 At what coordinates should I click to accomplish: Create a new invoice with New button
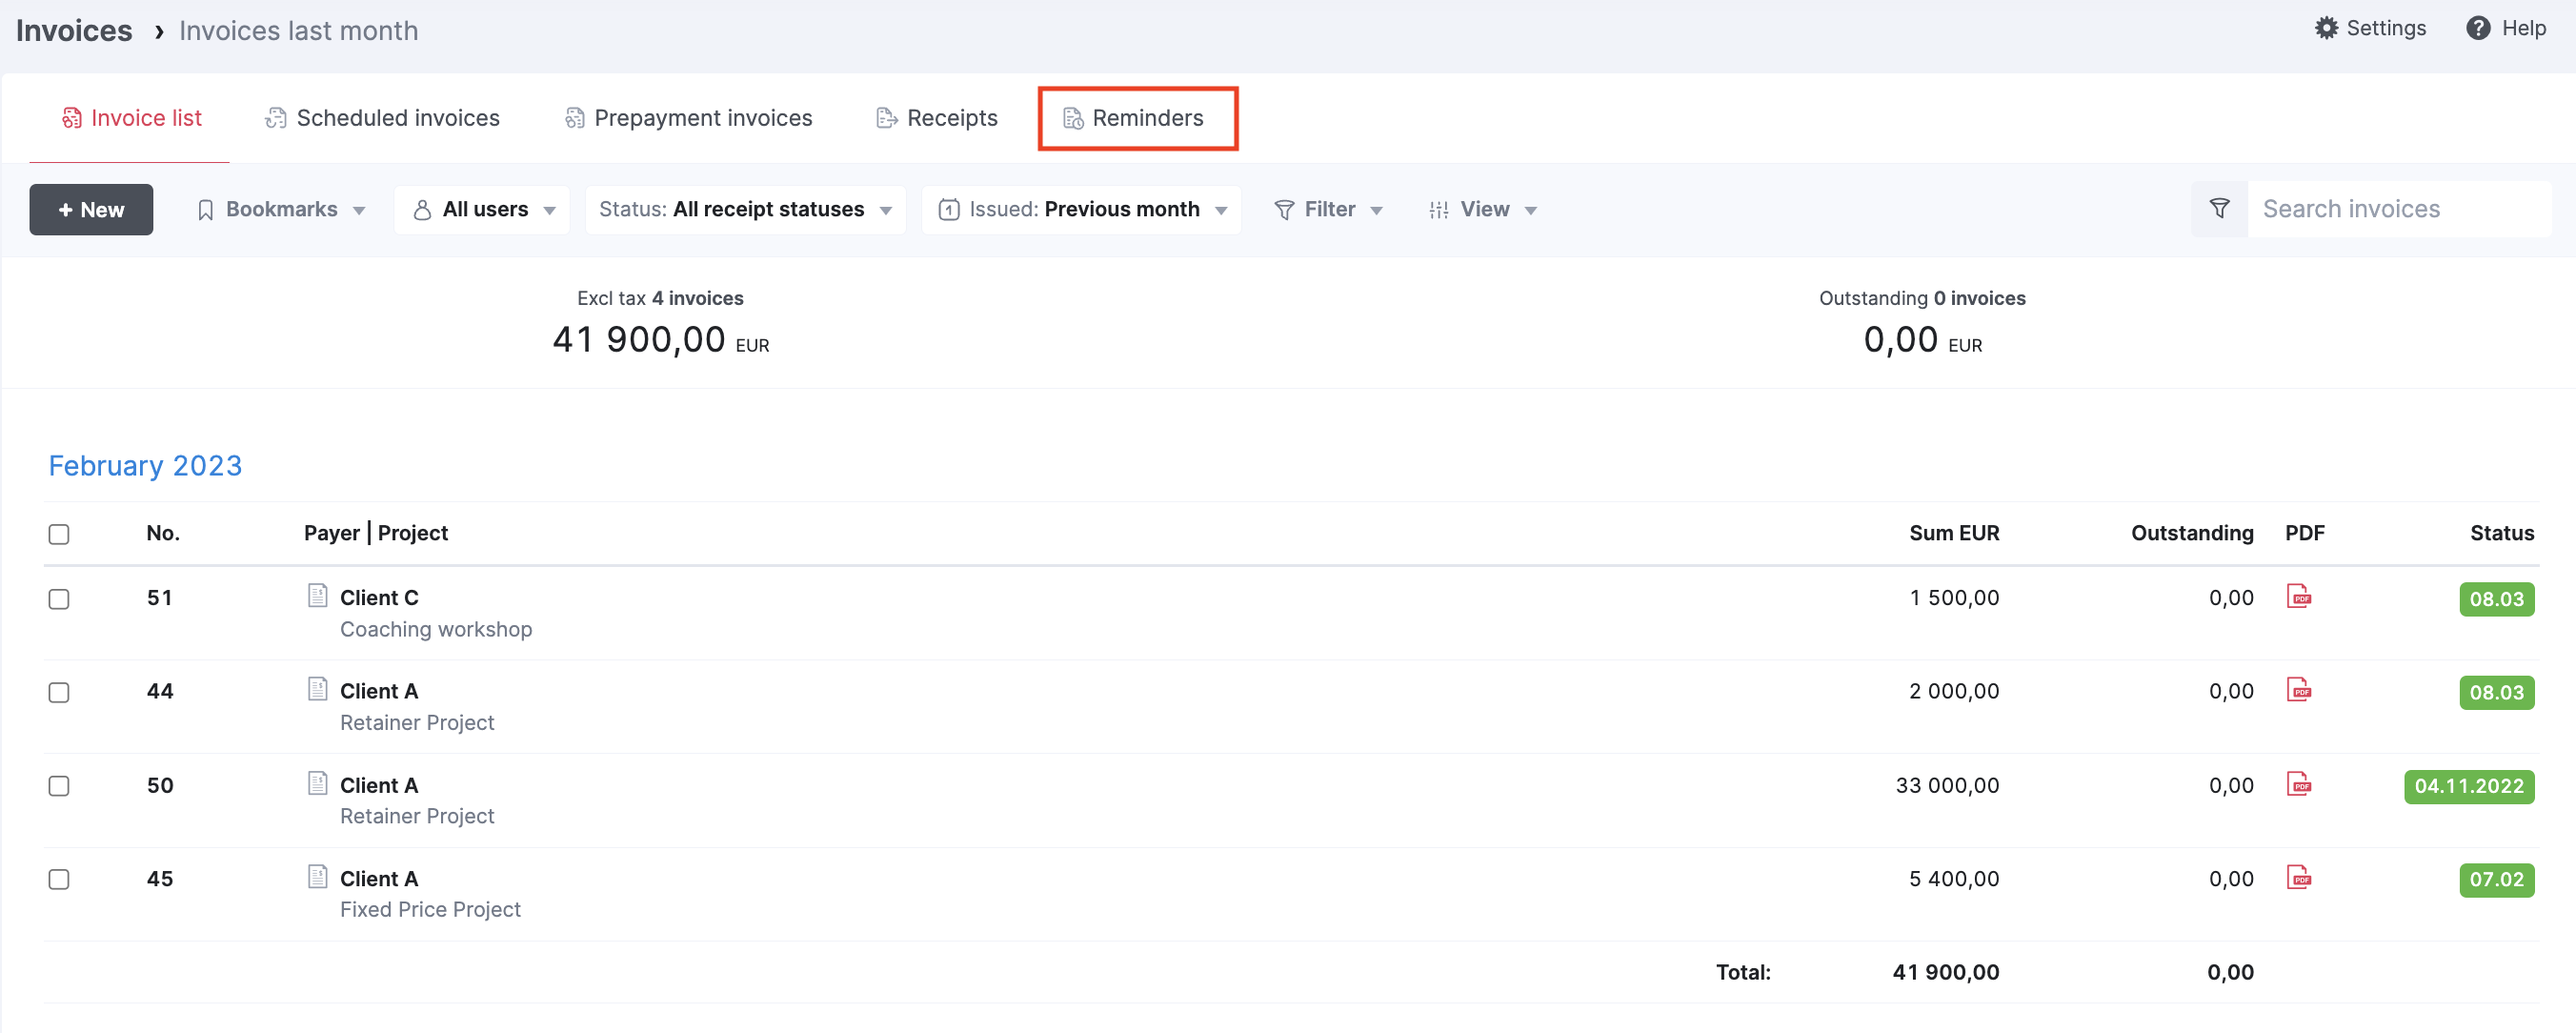[91, 209]
